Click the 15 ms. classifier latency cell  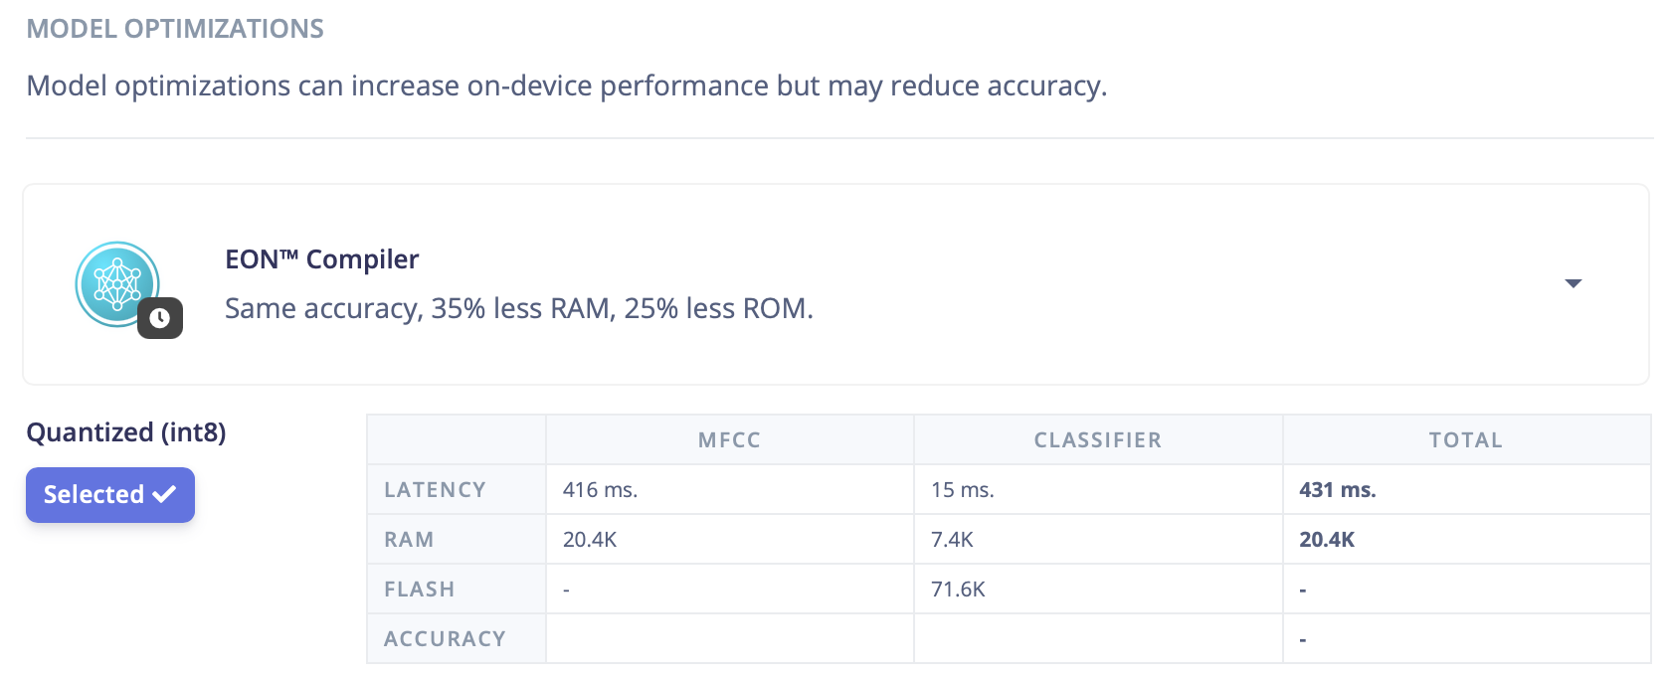[962, 490]
